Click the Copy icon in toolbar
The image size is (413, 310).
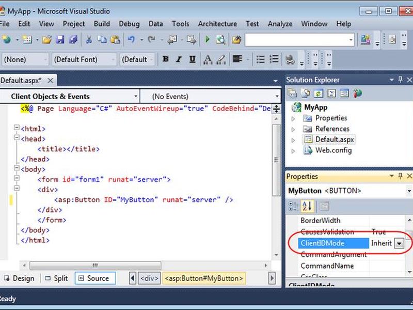click(x=102, y=40)
